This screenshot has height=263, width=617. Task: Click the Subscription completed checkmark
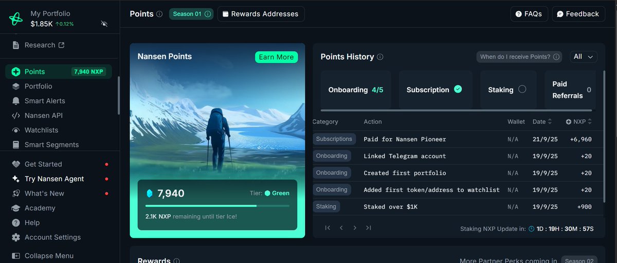point(458,89)
